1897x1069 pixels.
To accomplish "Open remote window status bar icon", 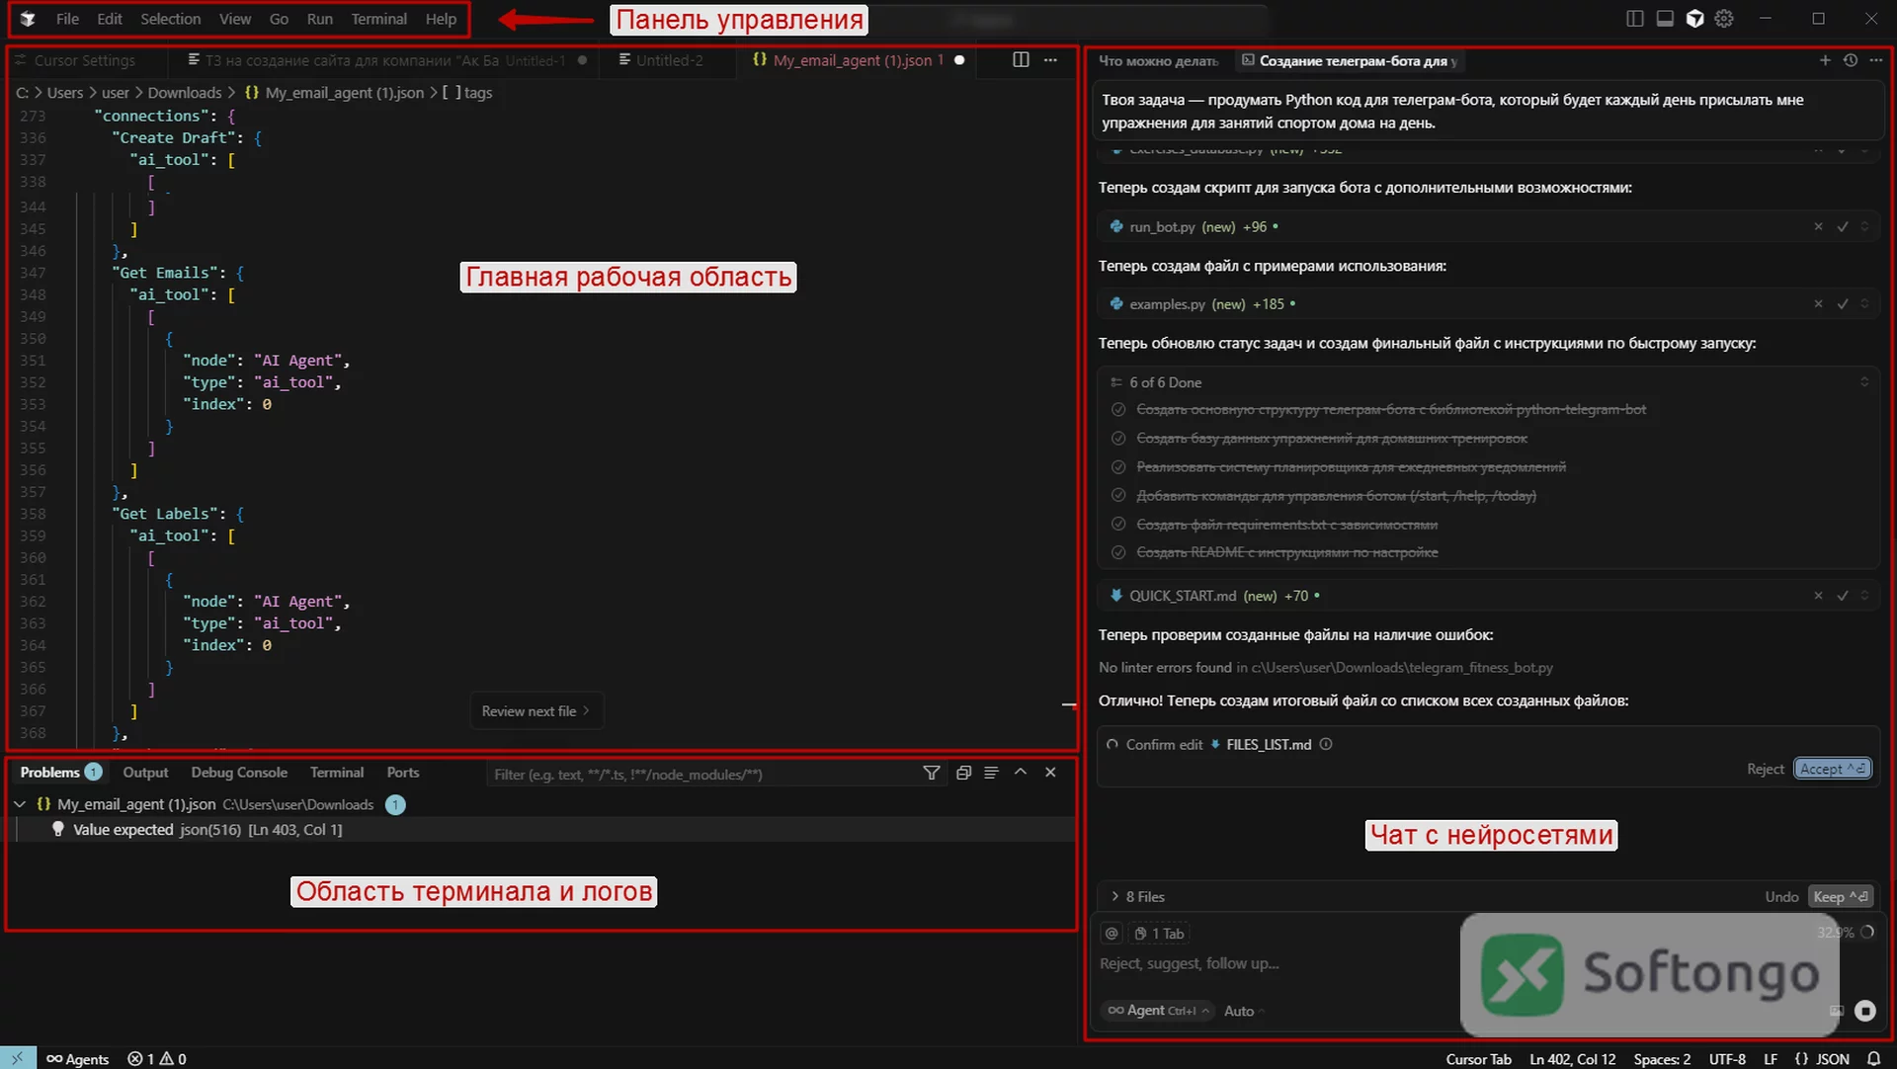I will click(18, 1058).
